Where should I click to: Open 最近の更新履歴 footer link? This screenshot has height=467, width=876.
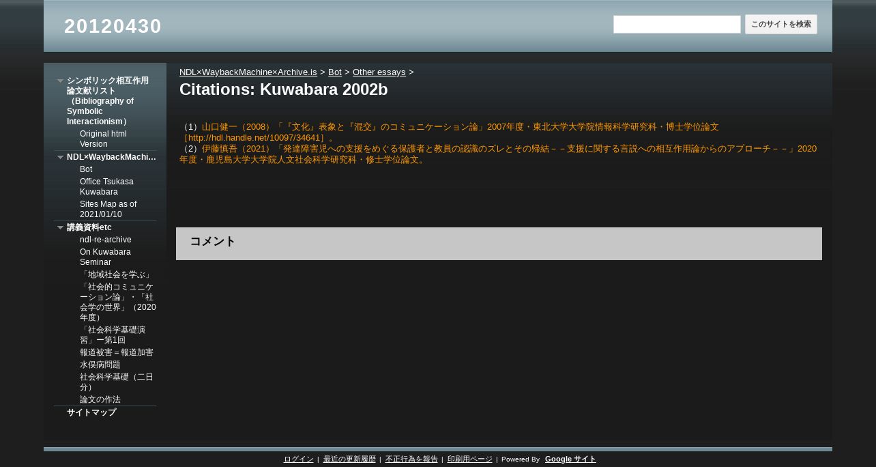point(349,459)
